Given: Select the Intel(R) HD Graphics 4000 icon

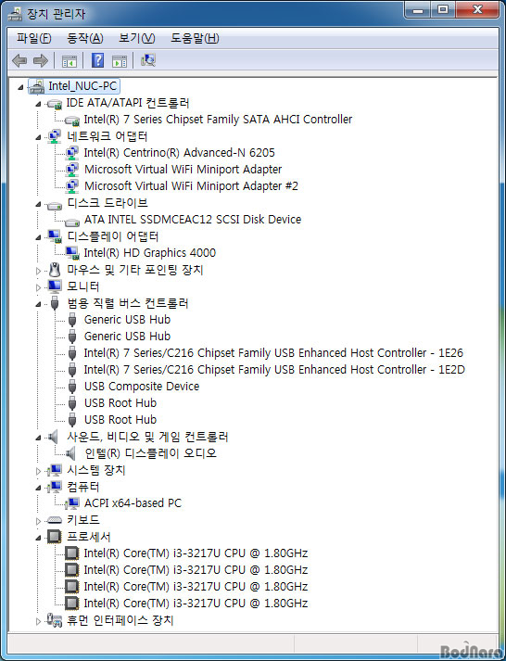Looking at the screenshot, I should [x=72, y=253].
